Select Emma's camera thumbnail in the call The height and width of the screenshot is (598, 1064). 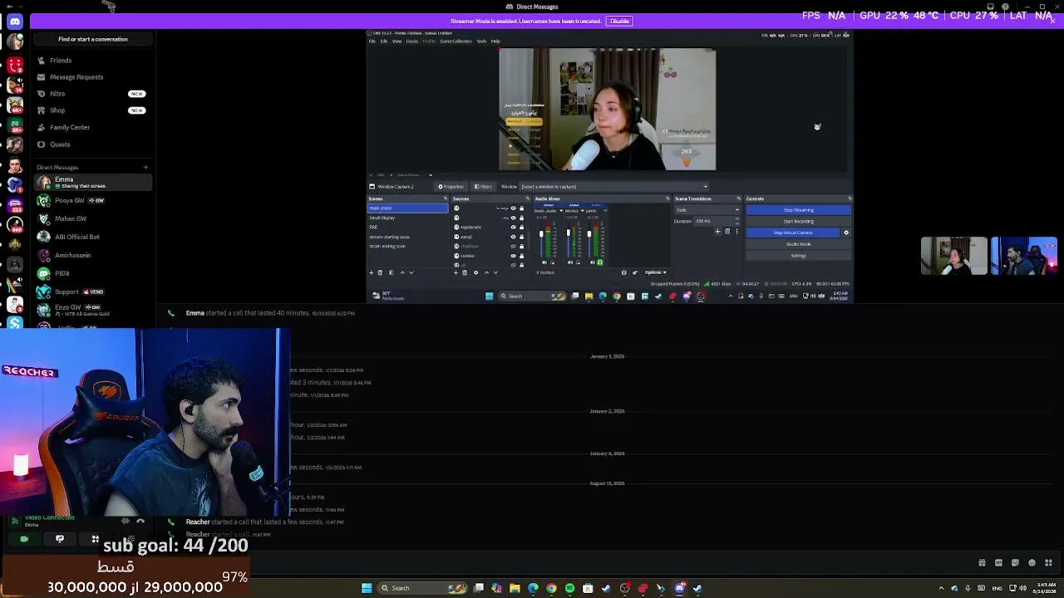click(954, 256)
